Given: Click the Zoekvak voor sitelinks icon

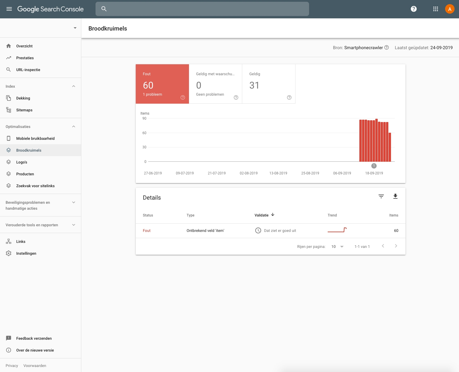Looking at the screenshot, I should (x=9, y=186).
